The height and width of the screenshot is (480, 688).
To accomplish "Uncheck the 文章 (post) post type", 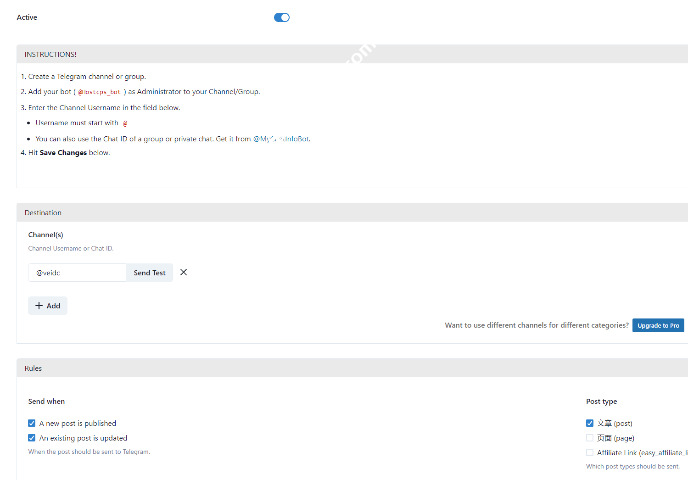I will point(590,423).
